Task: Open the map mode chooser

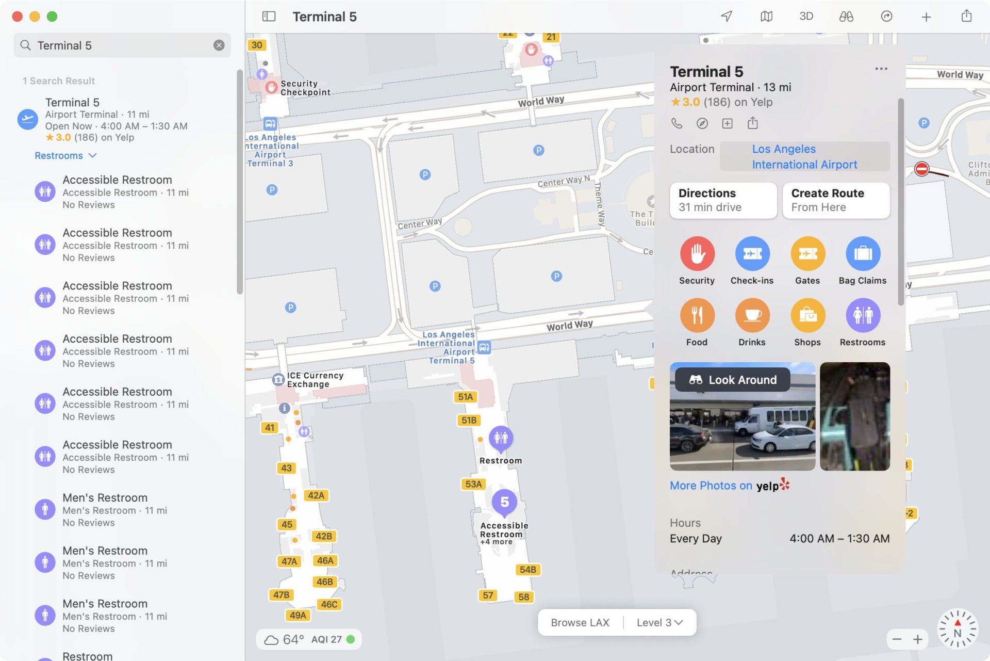Action: click(766, 17)
